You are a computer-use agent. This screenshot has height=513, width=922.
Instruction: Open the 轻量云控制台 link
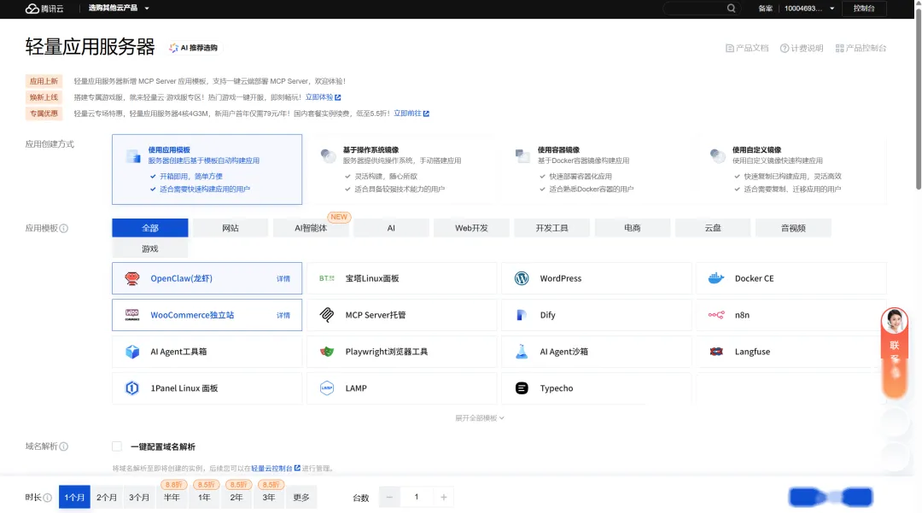click(x=275, y=469)
